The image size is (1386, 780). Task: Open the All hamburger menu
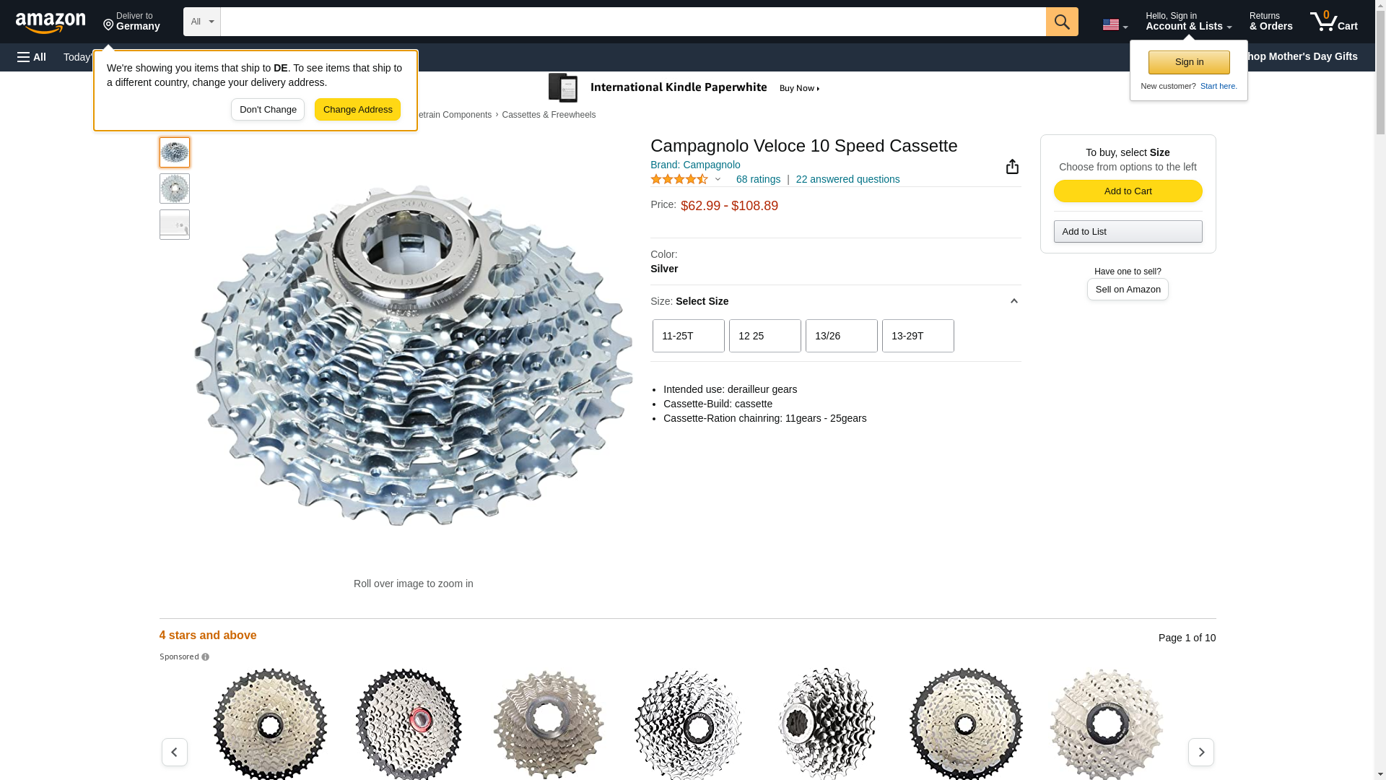(32, 57)
